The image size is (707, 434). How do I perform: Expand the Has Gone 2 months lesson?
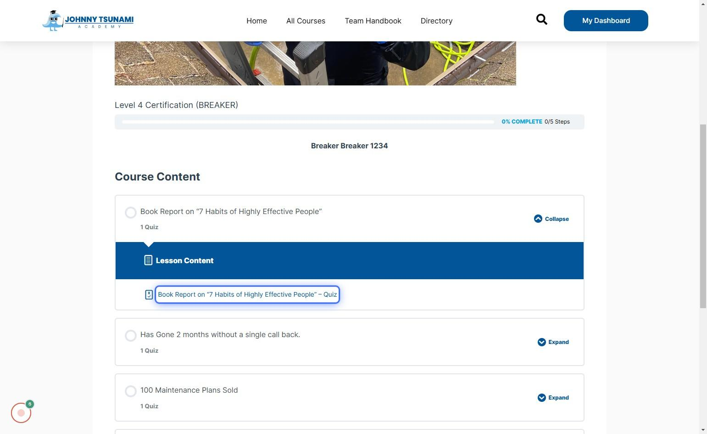click(x=558, y=342)
